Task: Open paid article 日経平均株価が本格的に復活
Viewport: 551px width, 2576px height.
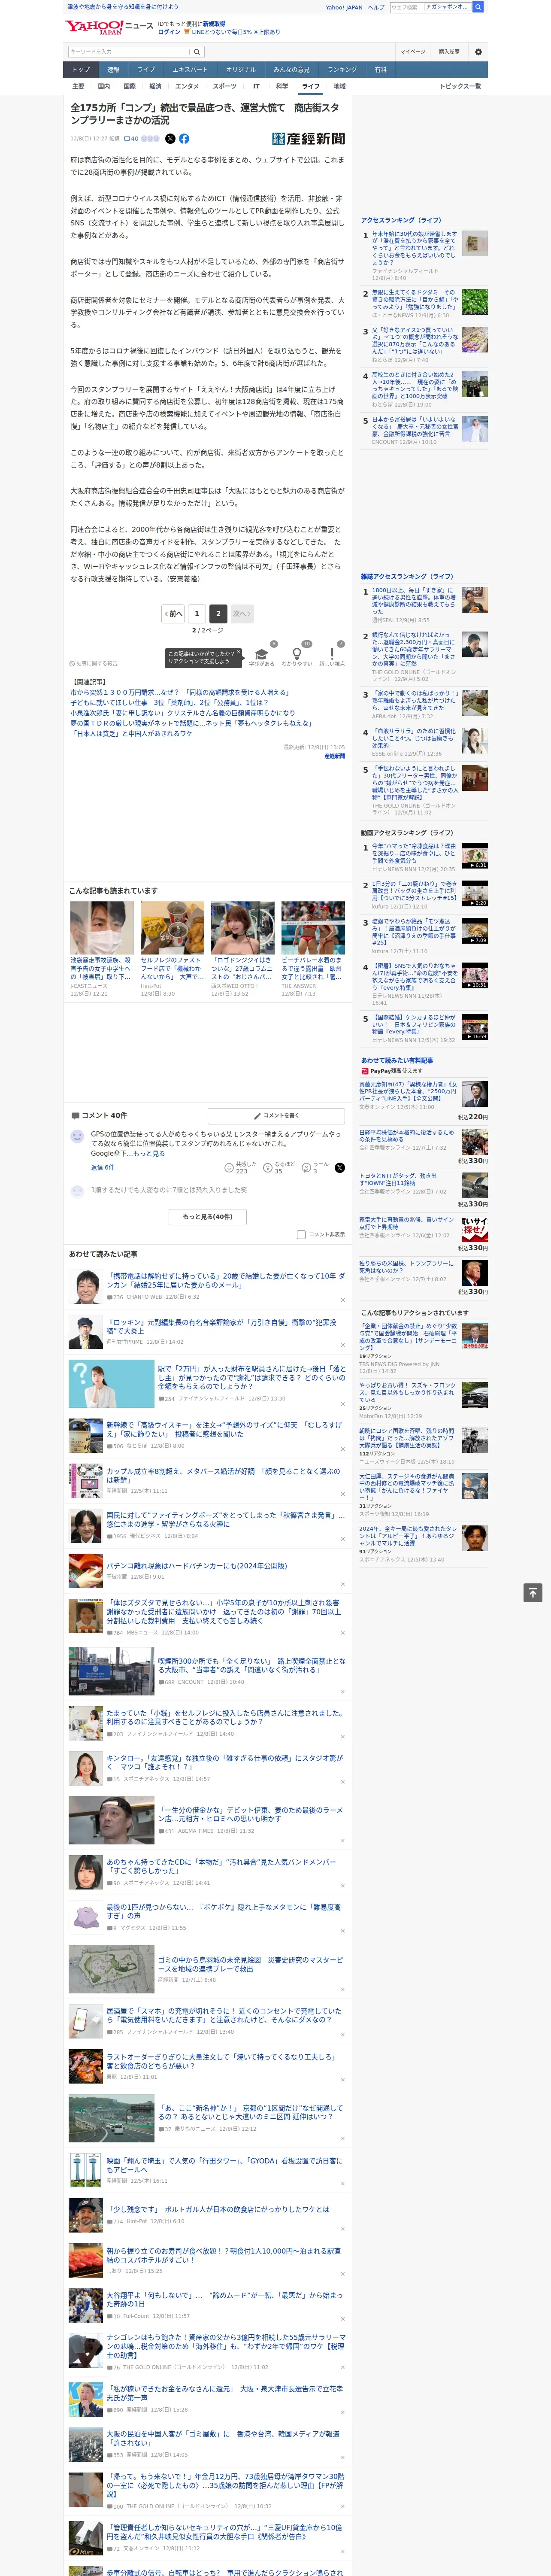Action: pos(407,1136)
